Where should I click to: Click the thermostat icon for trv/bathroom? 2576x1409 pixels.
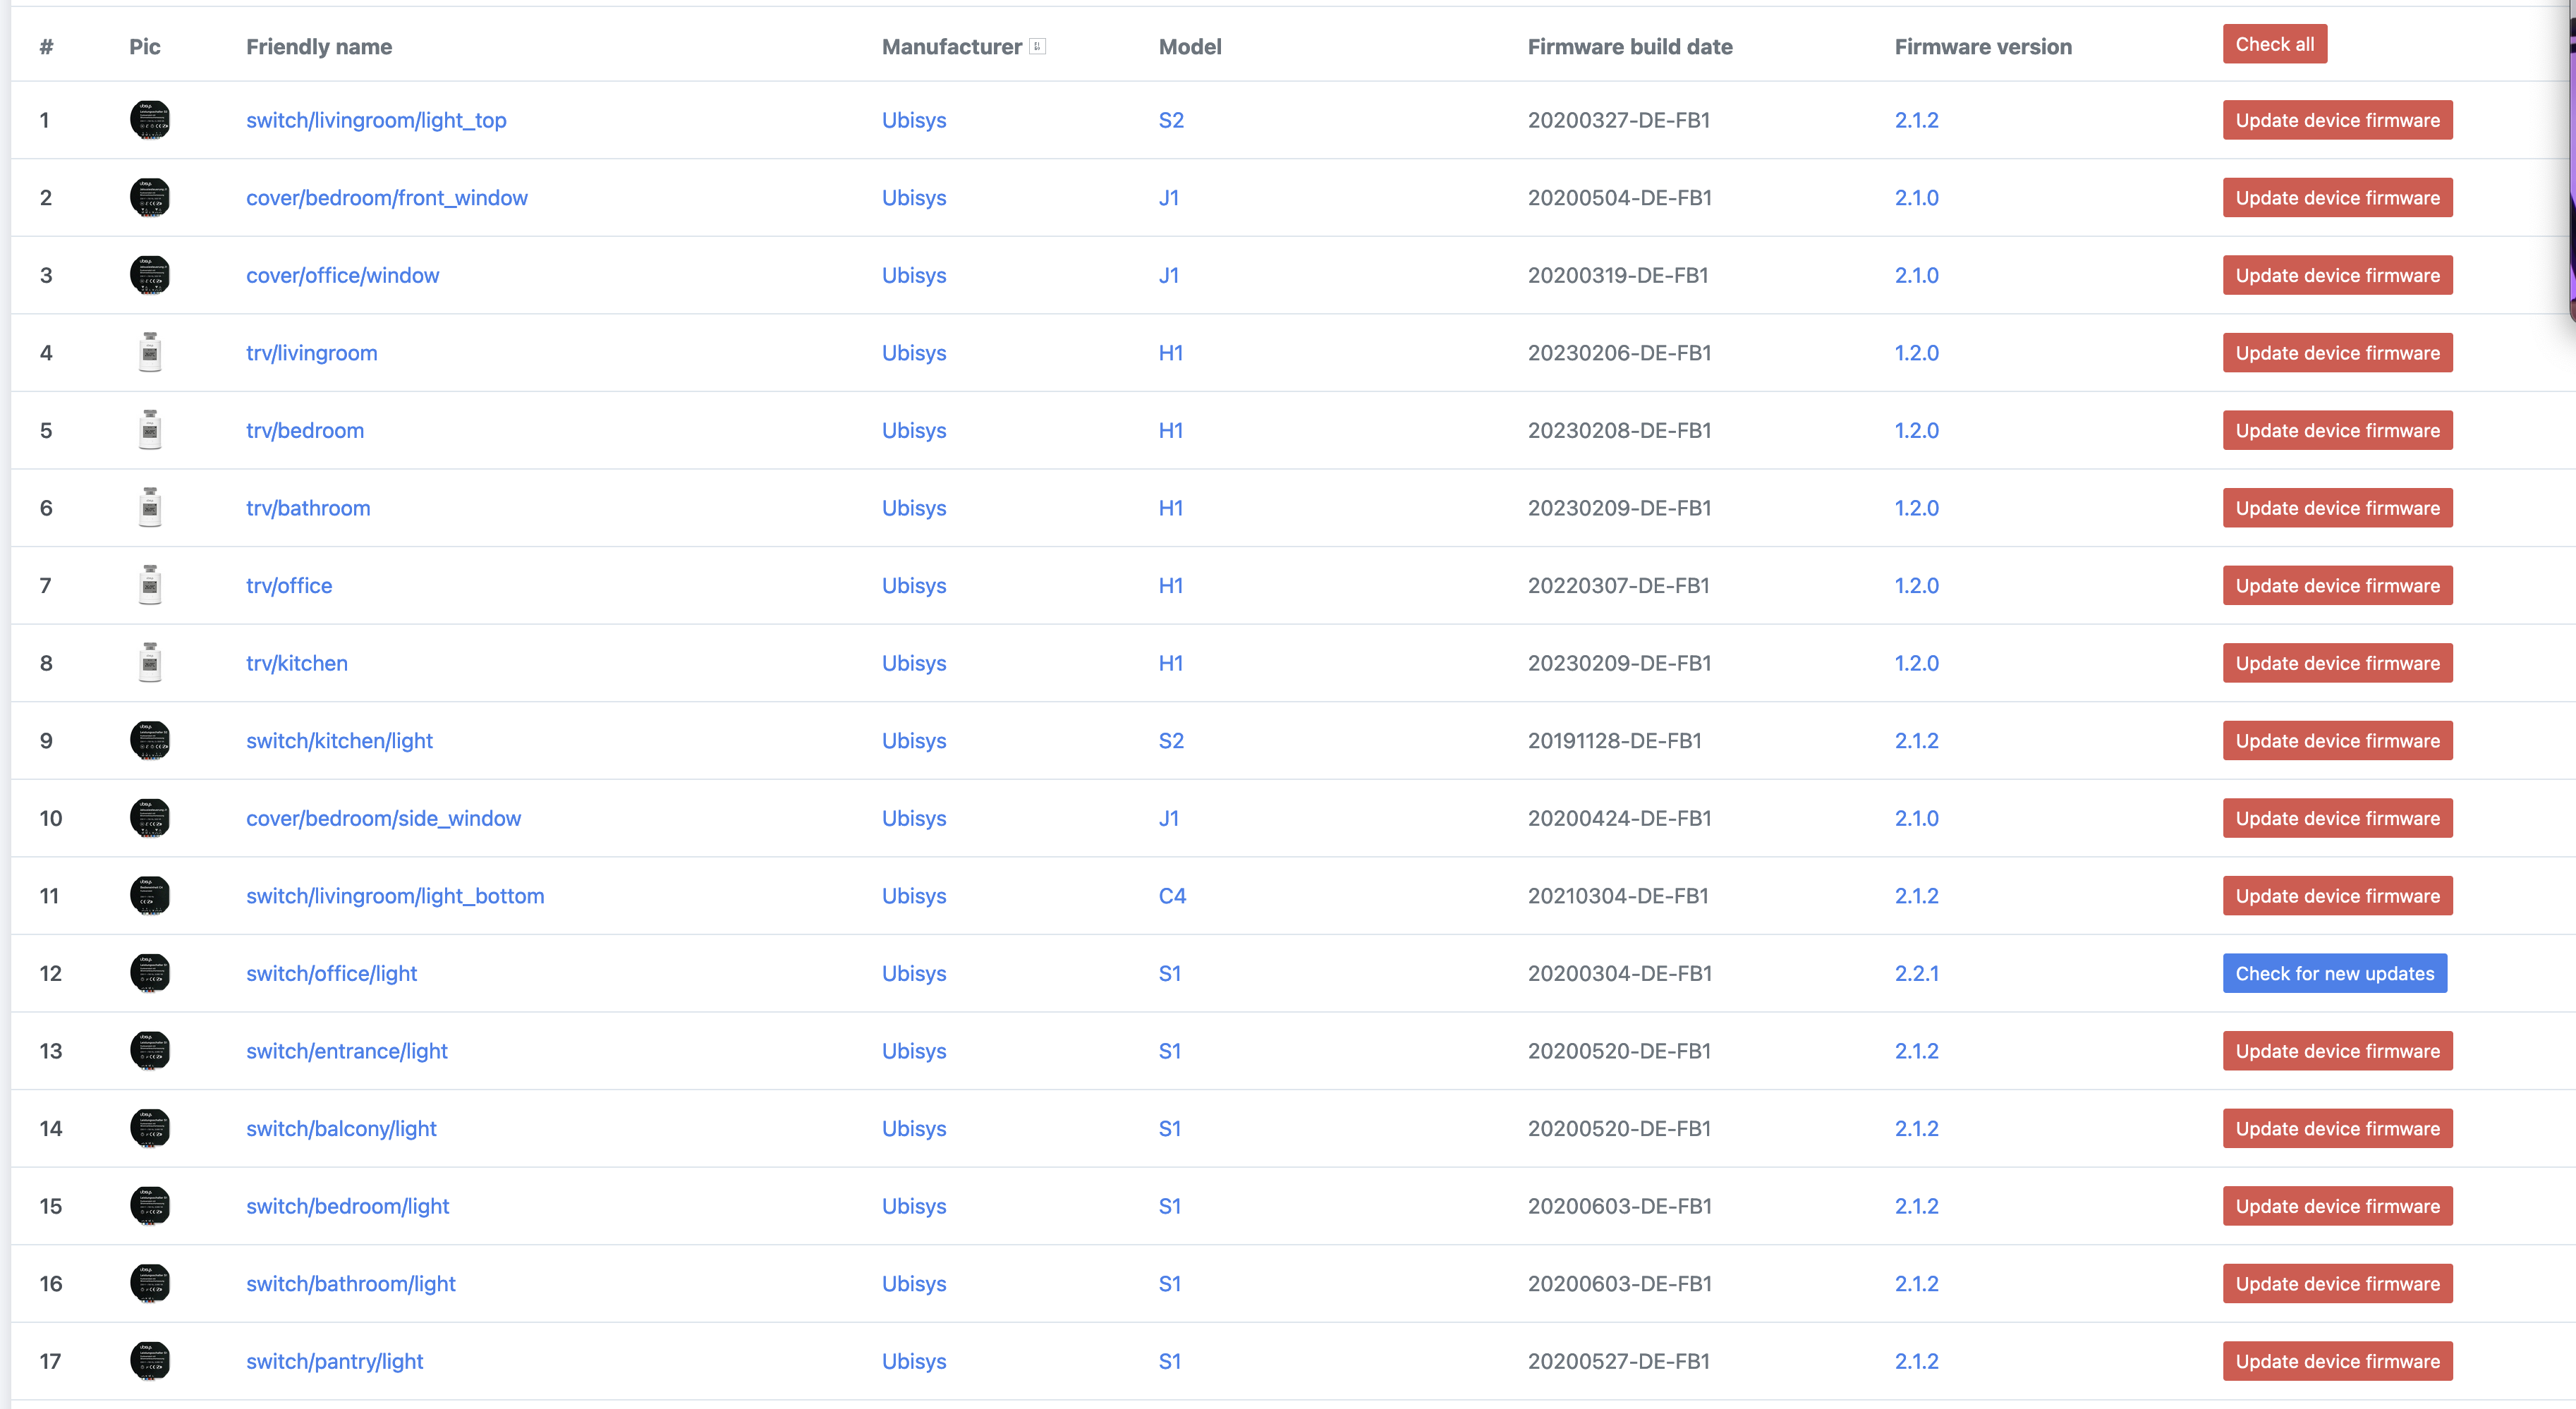[x=150, y=507]
